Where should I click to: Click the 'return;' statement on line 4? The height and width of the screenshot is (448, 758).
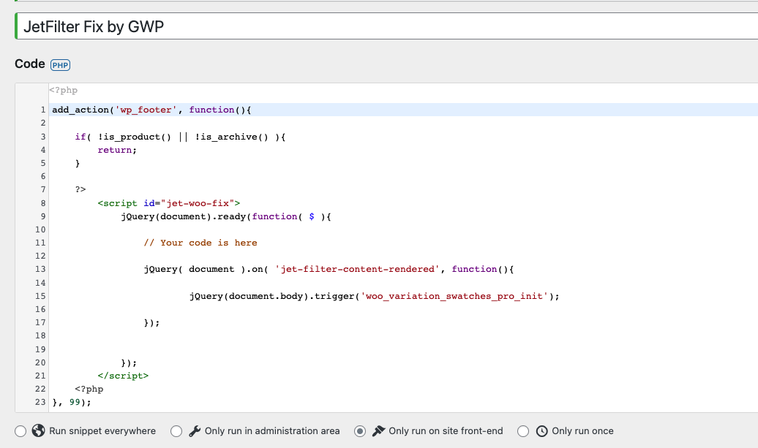[117, 150]
